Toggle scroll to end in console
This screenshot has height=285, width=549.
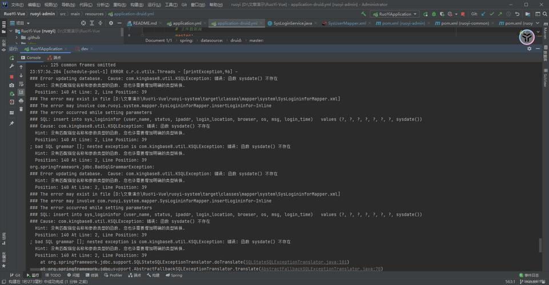pos(21,92)
